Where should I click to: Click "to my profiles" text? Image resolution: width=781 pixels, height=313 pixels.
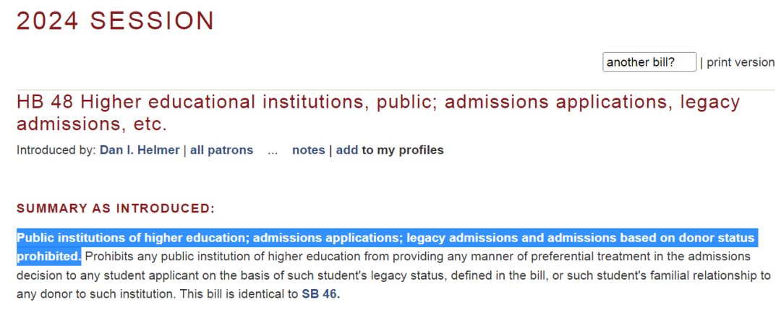[403, 150]
